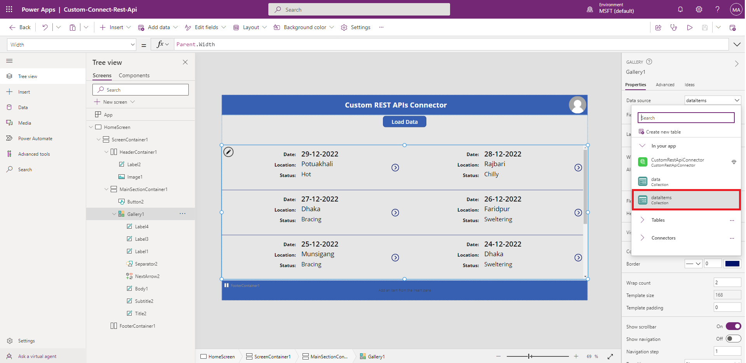Click Create new table option
746x363 pixels.
(x=663, y=132)
